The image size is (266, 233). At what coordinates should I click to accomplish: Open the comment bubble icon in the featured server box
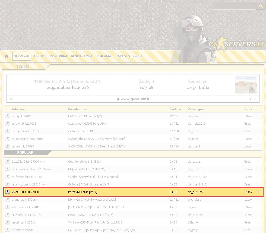tap(11, 99)
